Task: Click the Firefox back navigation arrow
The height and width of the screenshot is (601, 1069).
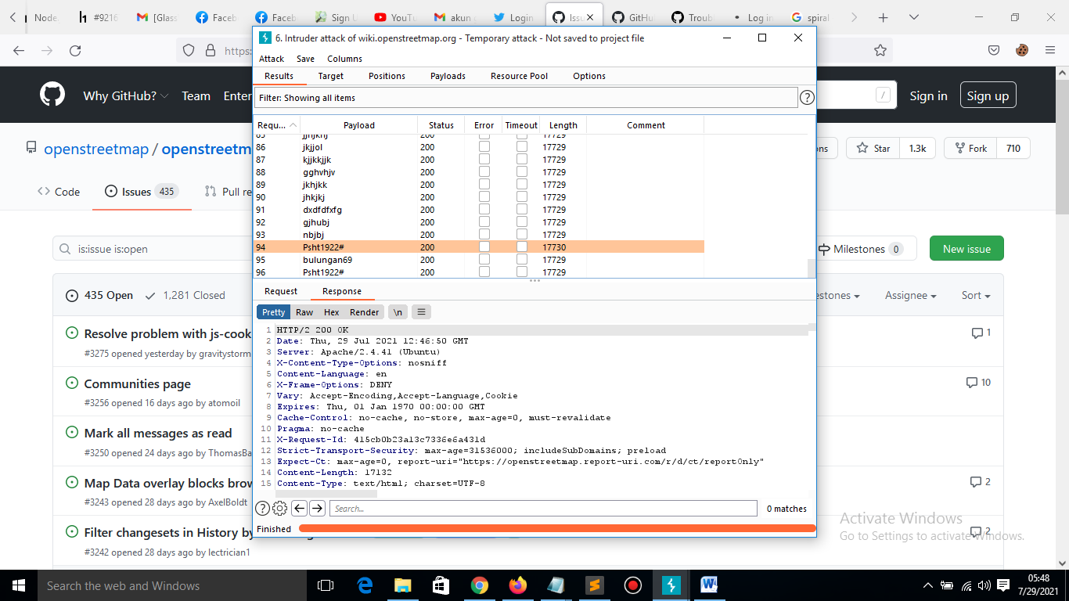Action: (19, 50)
